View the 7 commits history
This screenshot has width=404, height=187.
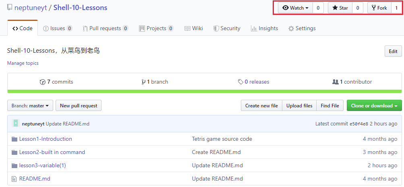(x=56, y=82)
